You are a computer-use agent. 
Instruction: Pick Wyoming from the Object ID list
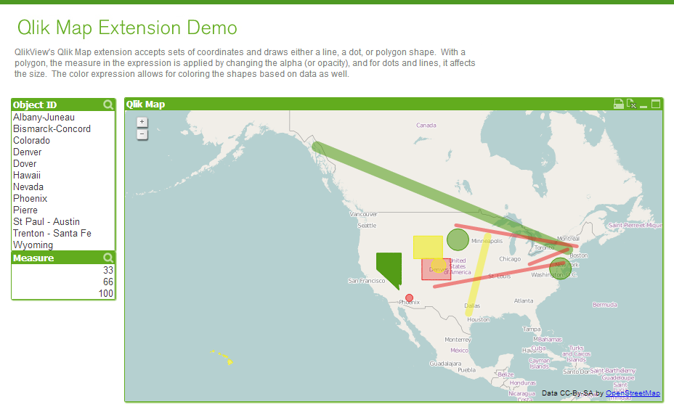coord(63,245)
